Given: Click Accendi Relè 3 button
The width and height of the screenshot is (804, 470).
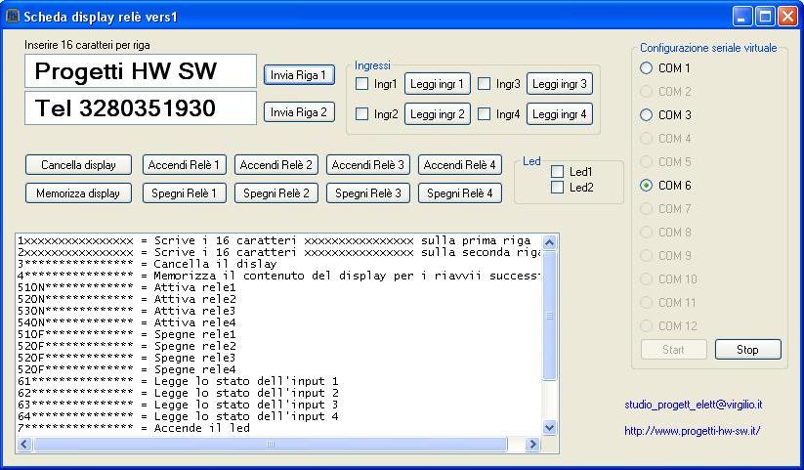Looking at the screenshot, I should [367, 165].
